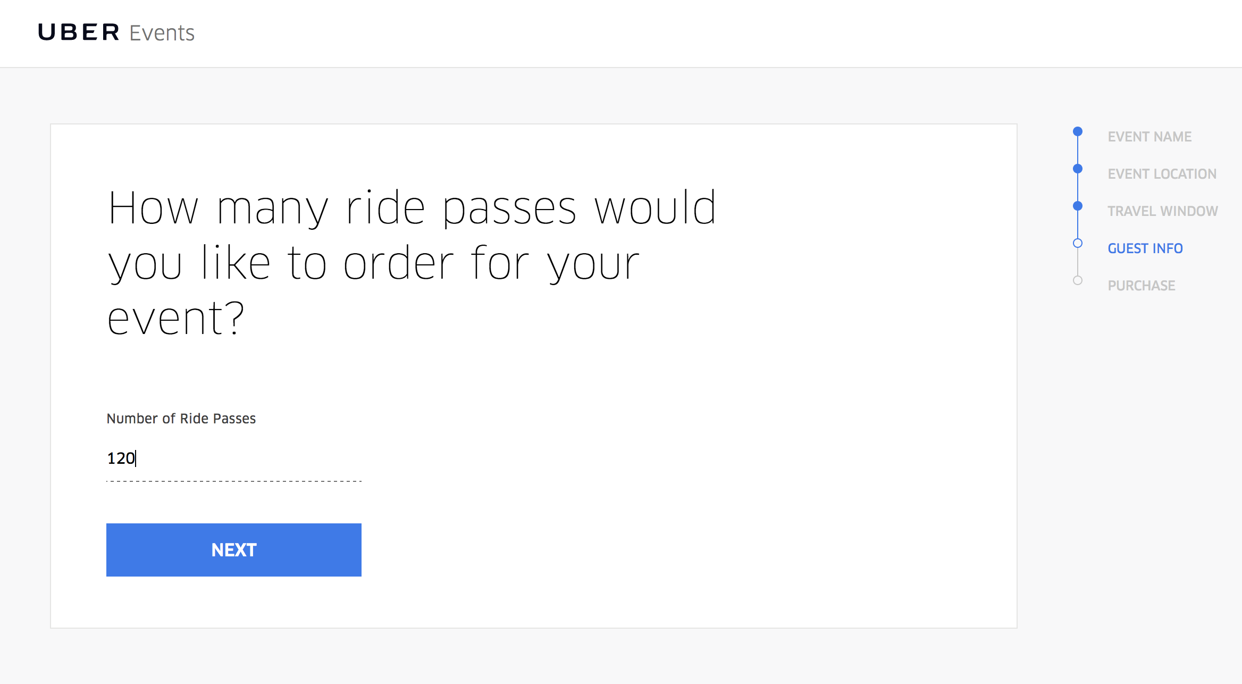The width and height of the screenshot is (1242, 684).
Task: Select the Event Location step indicator dot
Action: (x=1077, y=168)
